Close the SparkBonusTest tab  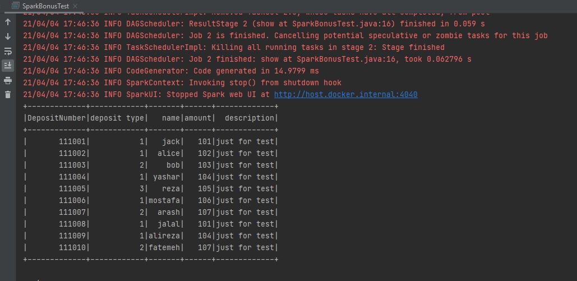(x=76, y=7)
